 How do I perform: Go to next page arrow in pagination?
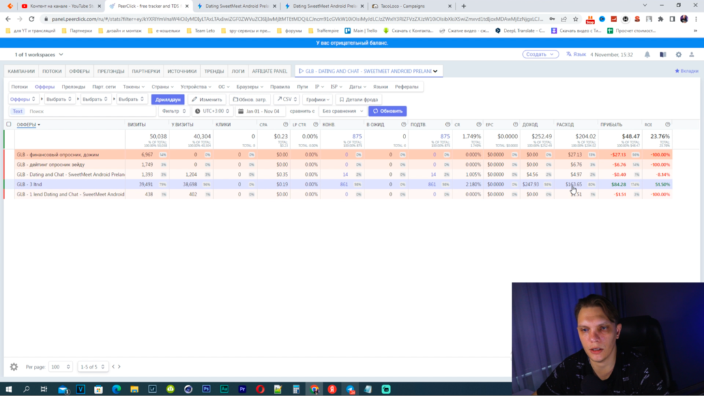pyautogui.click(x=119, y=367)
